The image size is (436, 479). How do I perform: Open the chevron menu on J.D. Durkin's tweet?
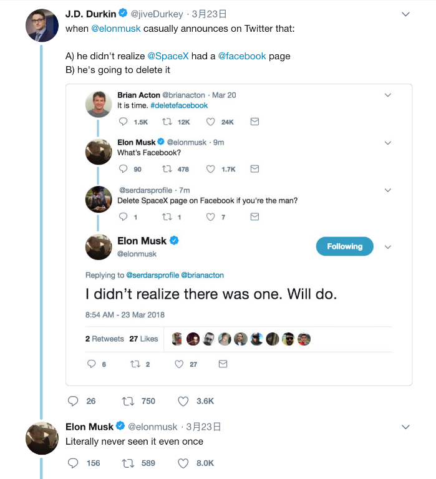tap(405, 14)
